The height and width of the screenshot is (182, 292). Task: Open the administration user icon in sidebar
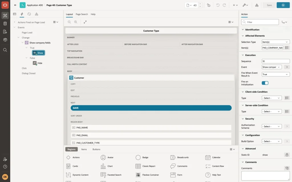pyautogui.click(x=5, y=159)
